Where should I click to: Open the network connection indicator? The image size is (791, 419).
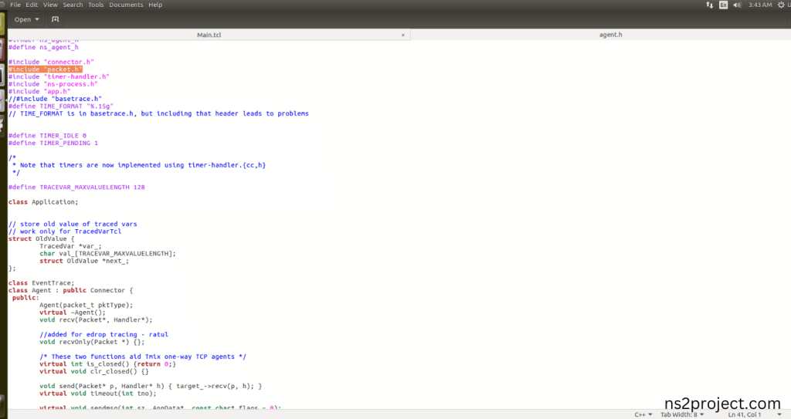(x=709, y=5)
